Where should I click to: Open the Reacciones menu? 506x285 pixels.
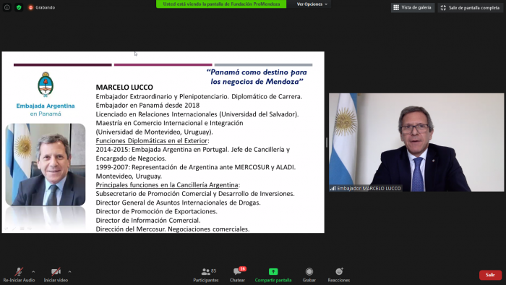click(339, 276)
